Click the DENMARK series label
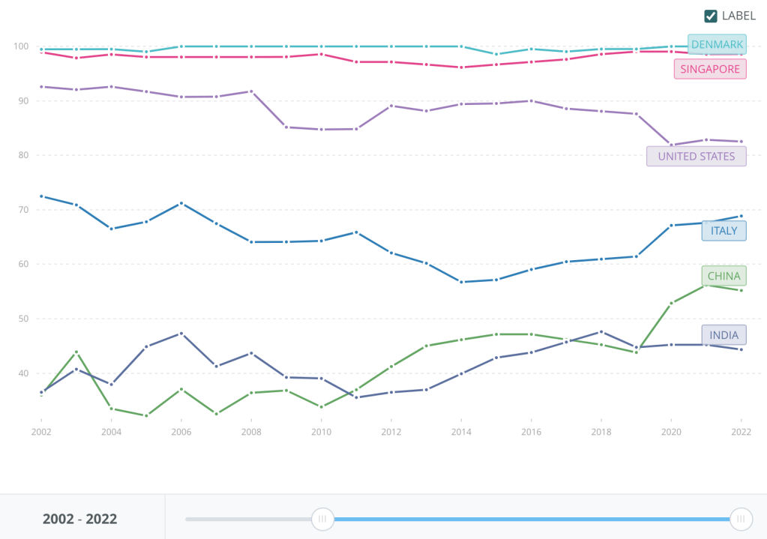Screen dimensions: 767x539 click(717, 45)
